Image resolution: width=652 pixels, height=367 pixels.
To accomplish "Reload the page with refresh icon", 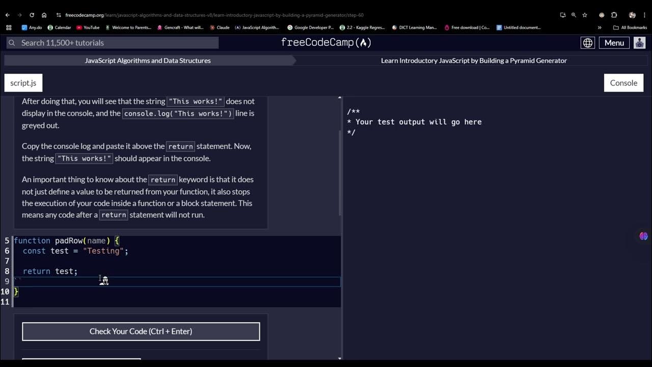I will click(x=32, y=15).
